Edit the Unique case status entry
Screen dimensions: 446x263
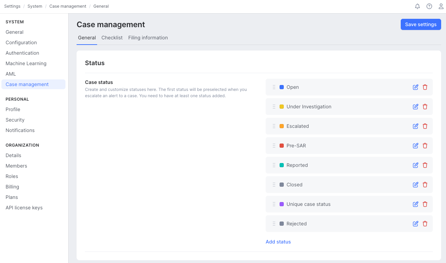(x=415, y=204)
